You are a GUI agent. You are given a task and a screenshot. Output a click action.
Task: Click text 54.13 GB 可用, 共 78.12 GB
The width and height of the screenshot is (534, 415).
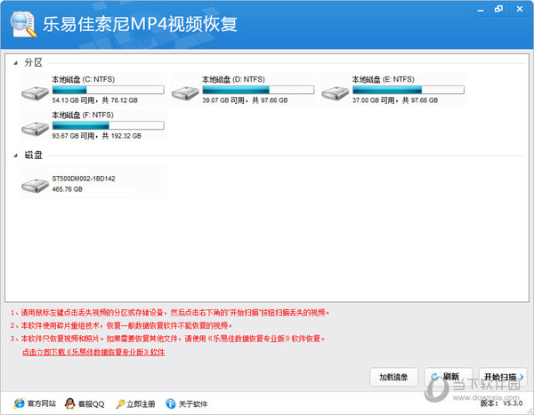point(95,100)
